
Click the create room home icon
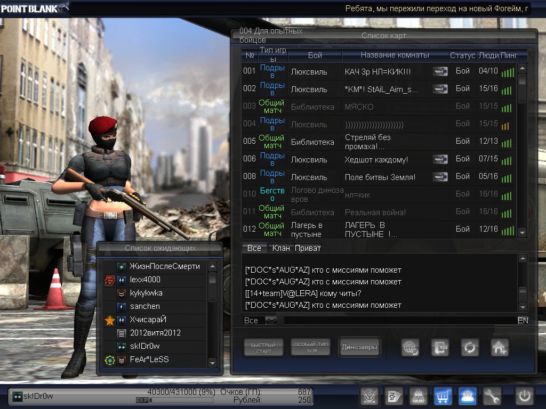500,347
